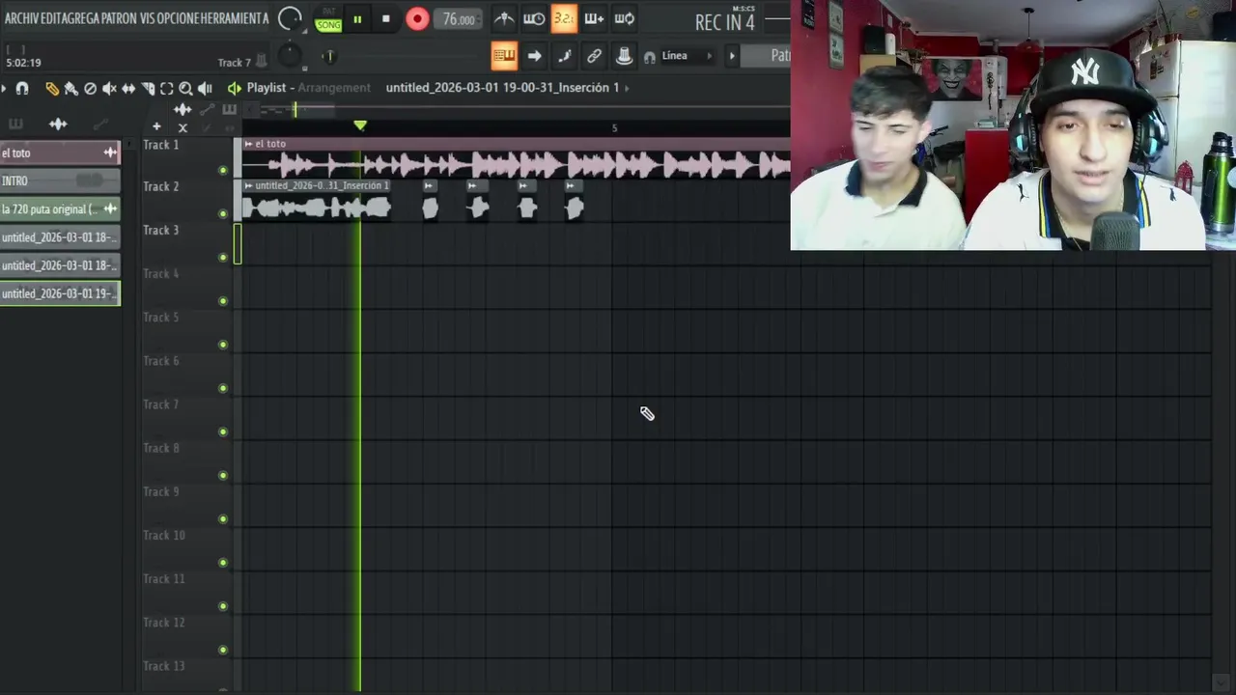Open the ARCHIV menu
This screenshot has width=1236, height=695.
tap(22, 18)
